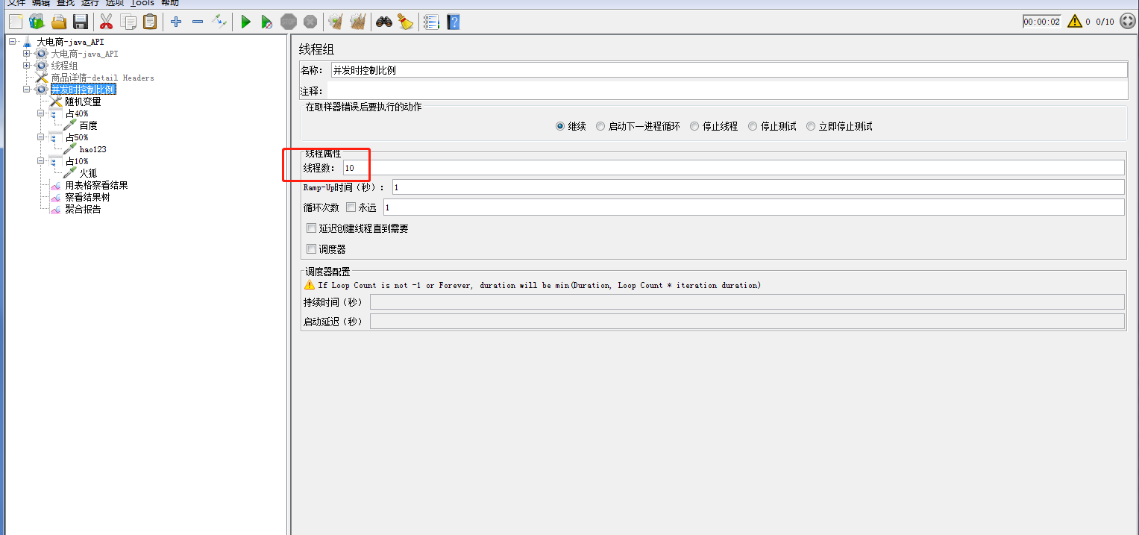Create a new test plan via toolbar

point(16,22)
